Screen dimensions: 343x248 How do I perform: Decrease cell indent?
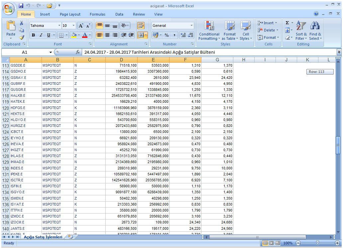pos(124,35)
